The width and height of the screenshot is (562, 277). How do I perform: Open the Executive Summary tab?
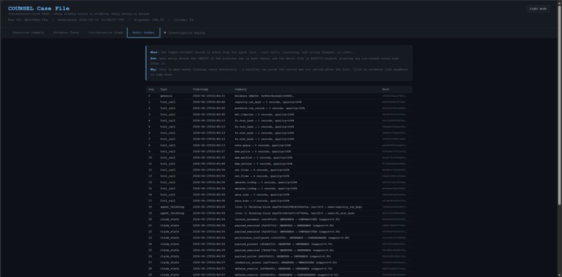29,33
